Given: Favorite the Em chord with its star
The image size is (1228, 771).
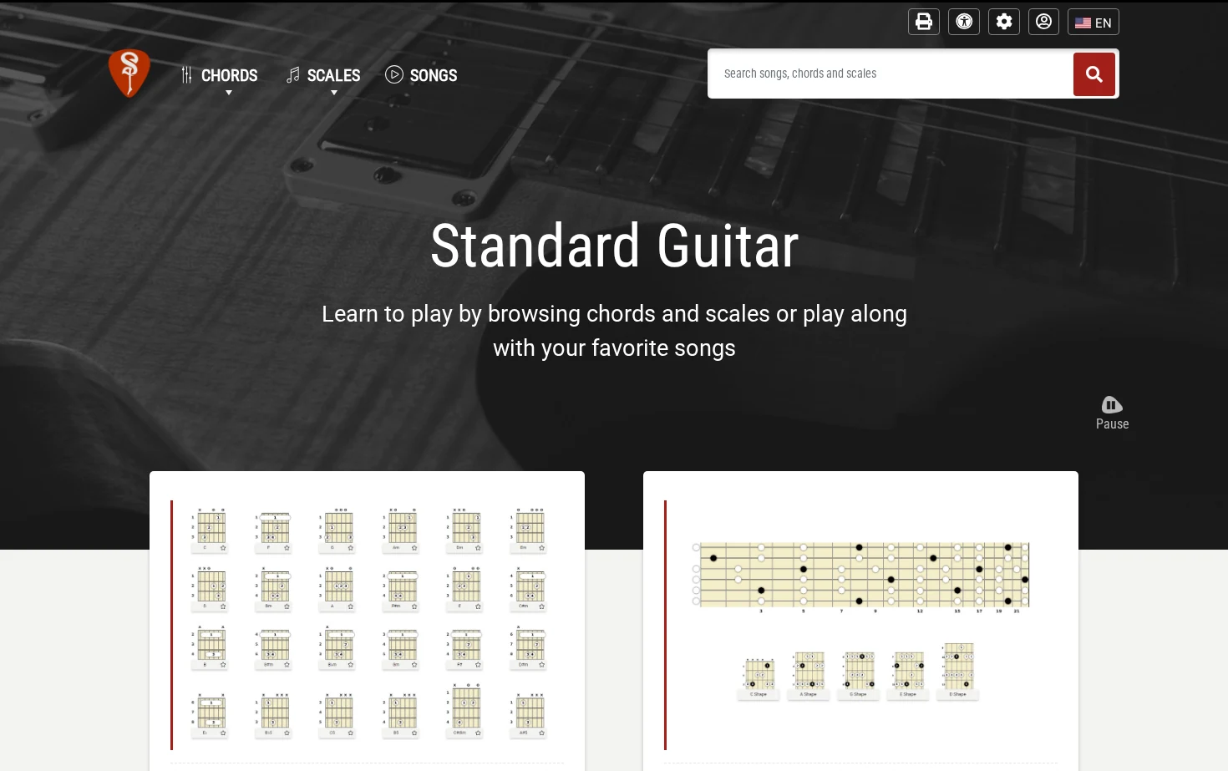Looking at the screenshot, I should click(541, 548).
